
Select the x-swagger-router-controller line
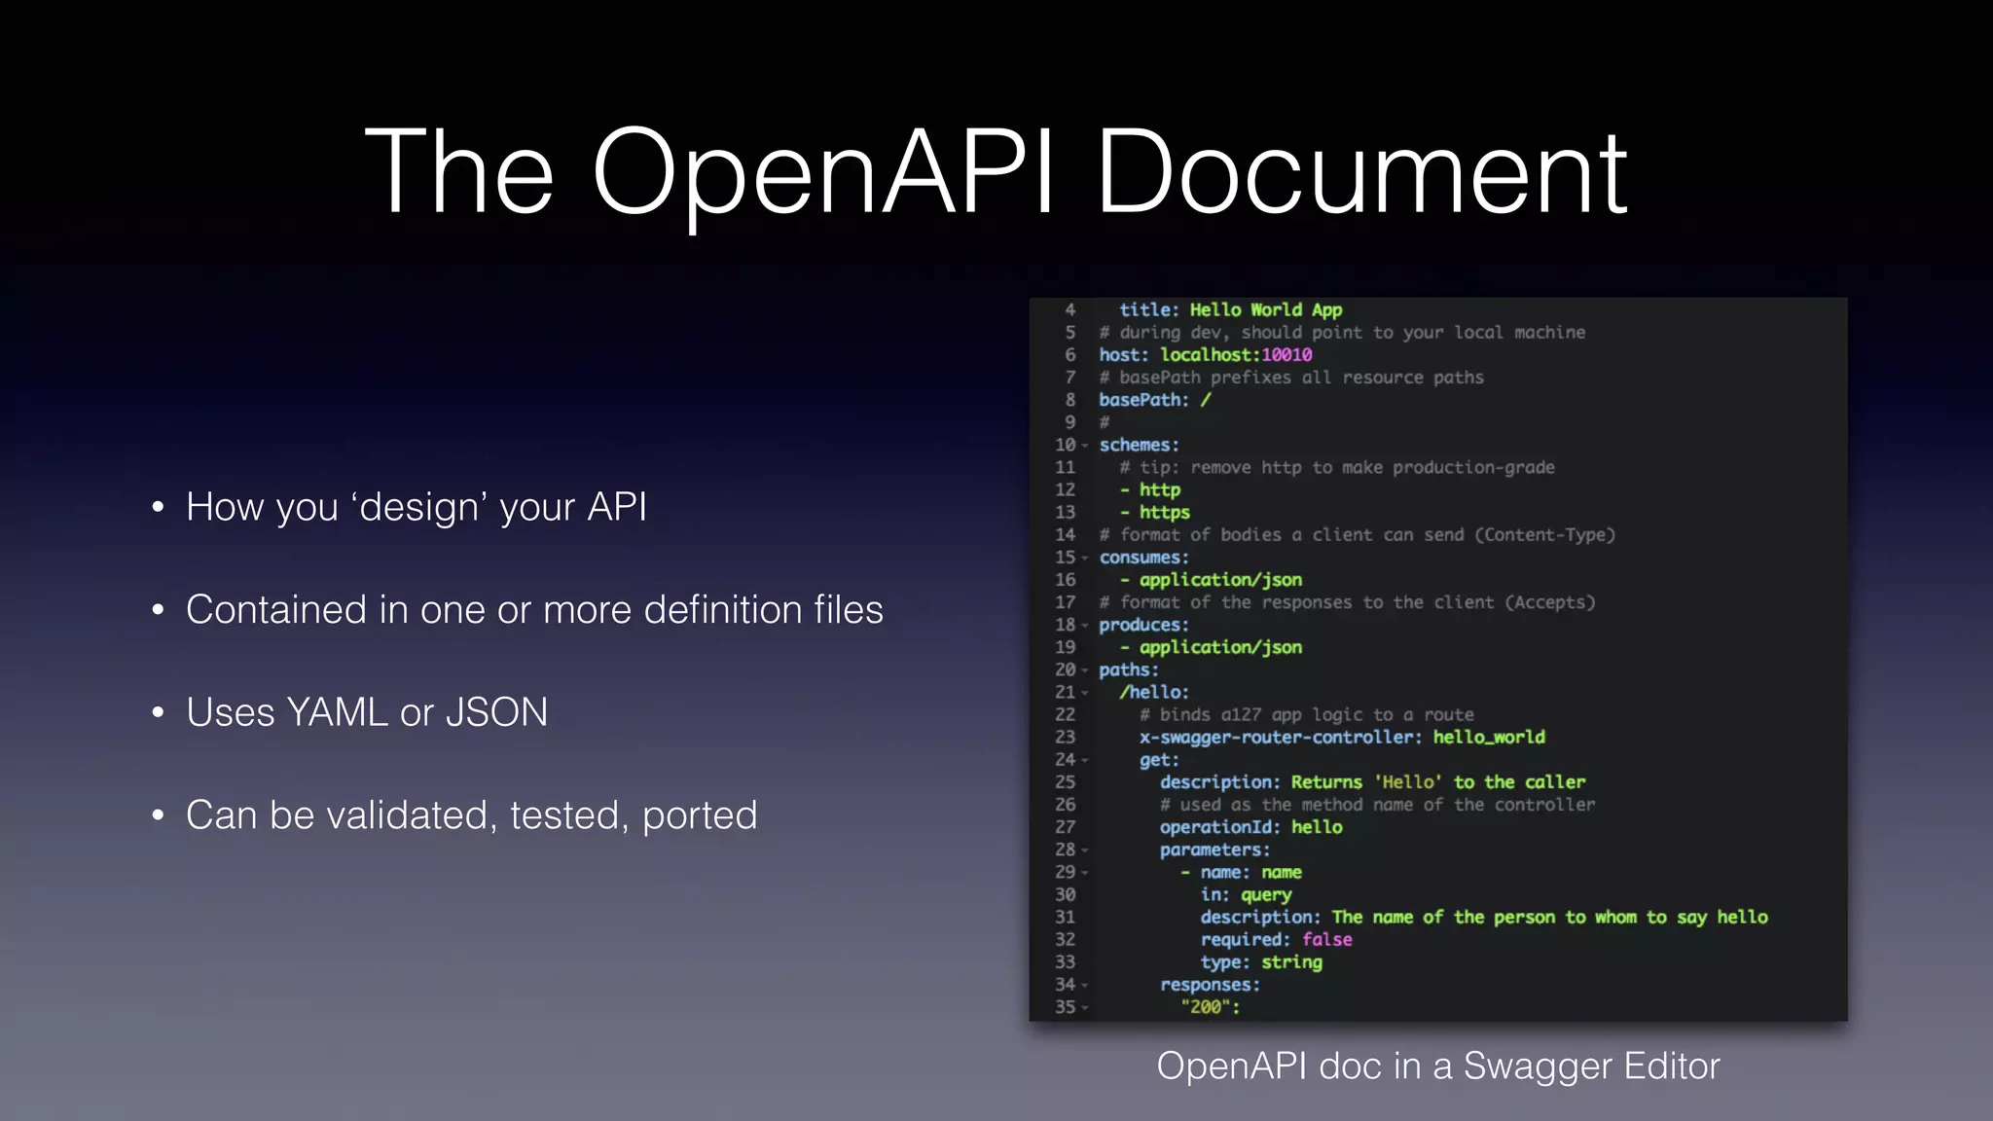click(1341, 738)
